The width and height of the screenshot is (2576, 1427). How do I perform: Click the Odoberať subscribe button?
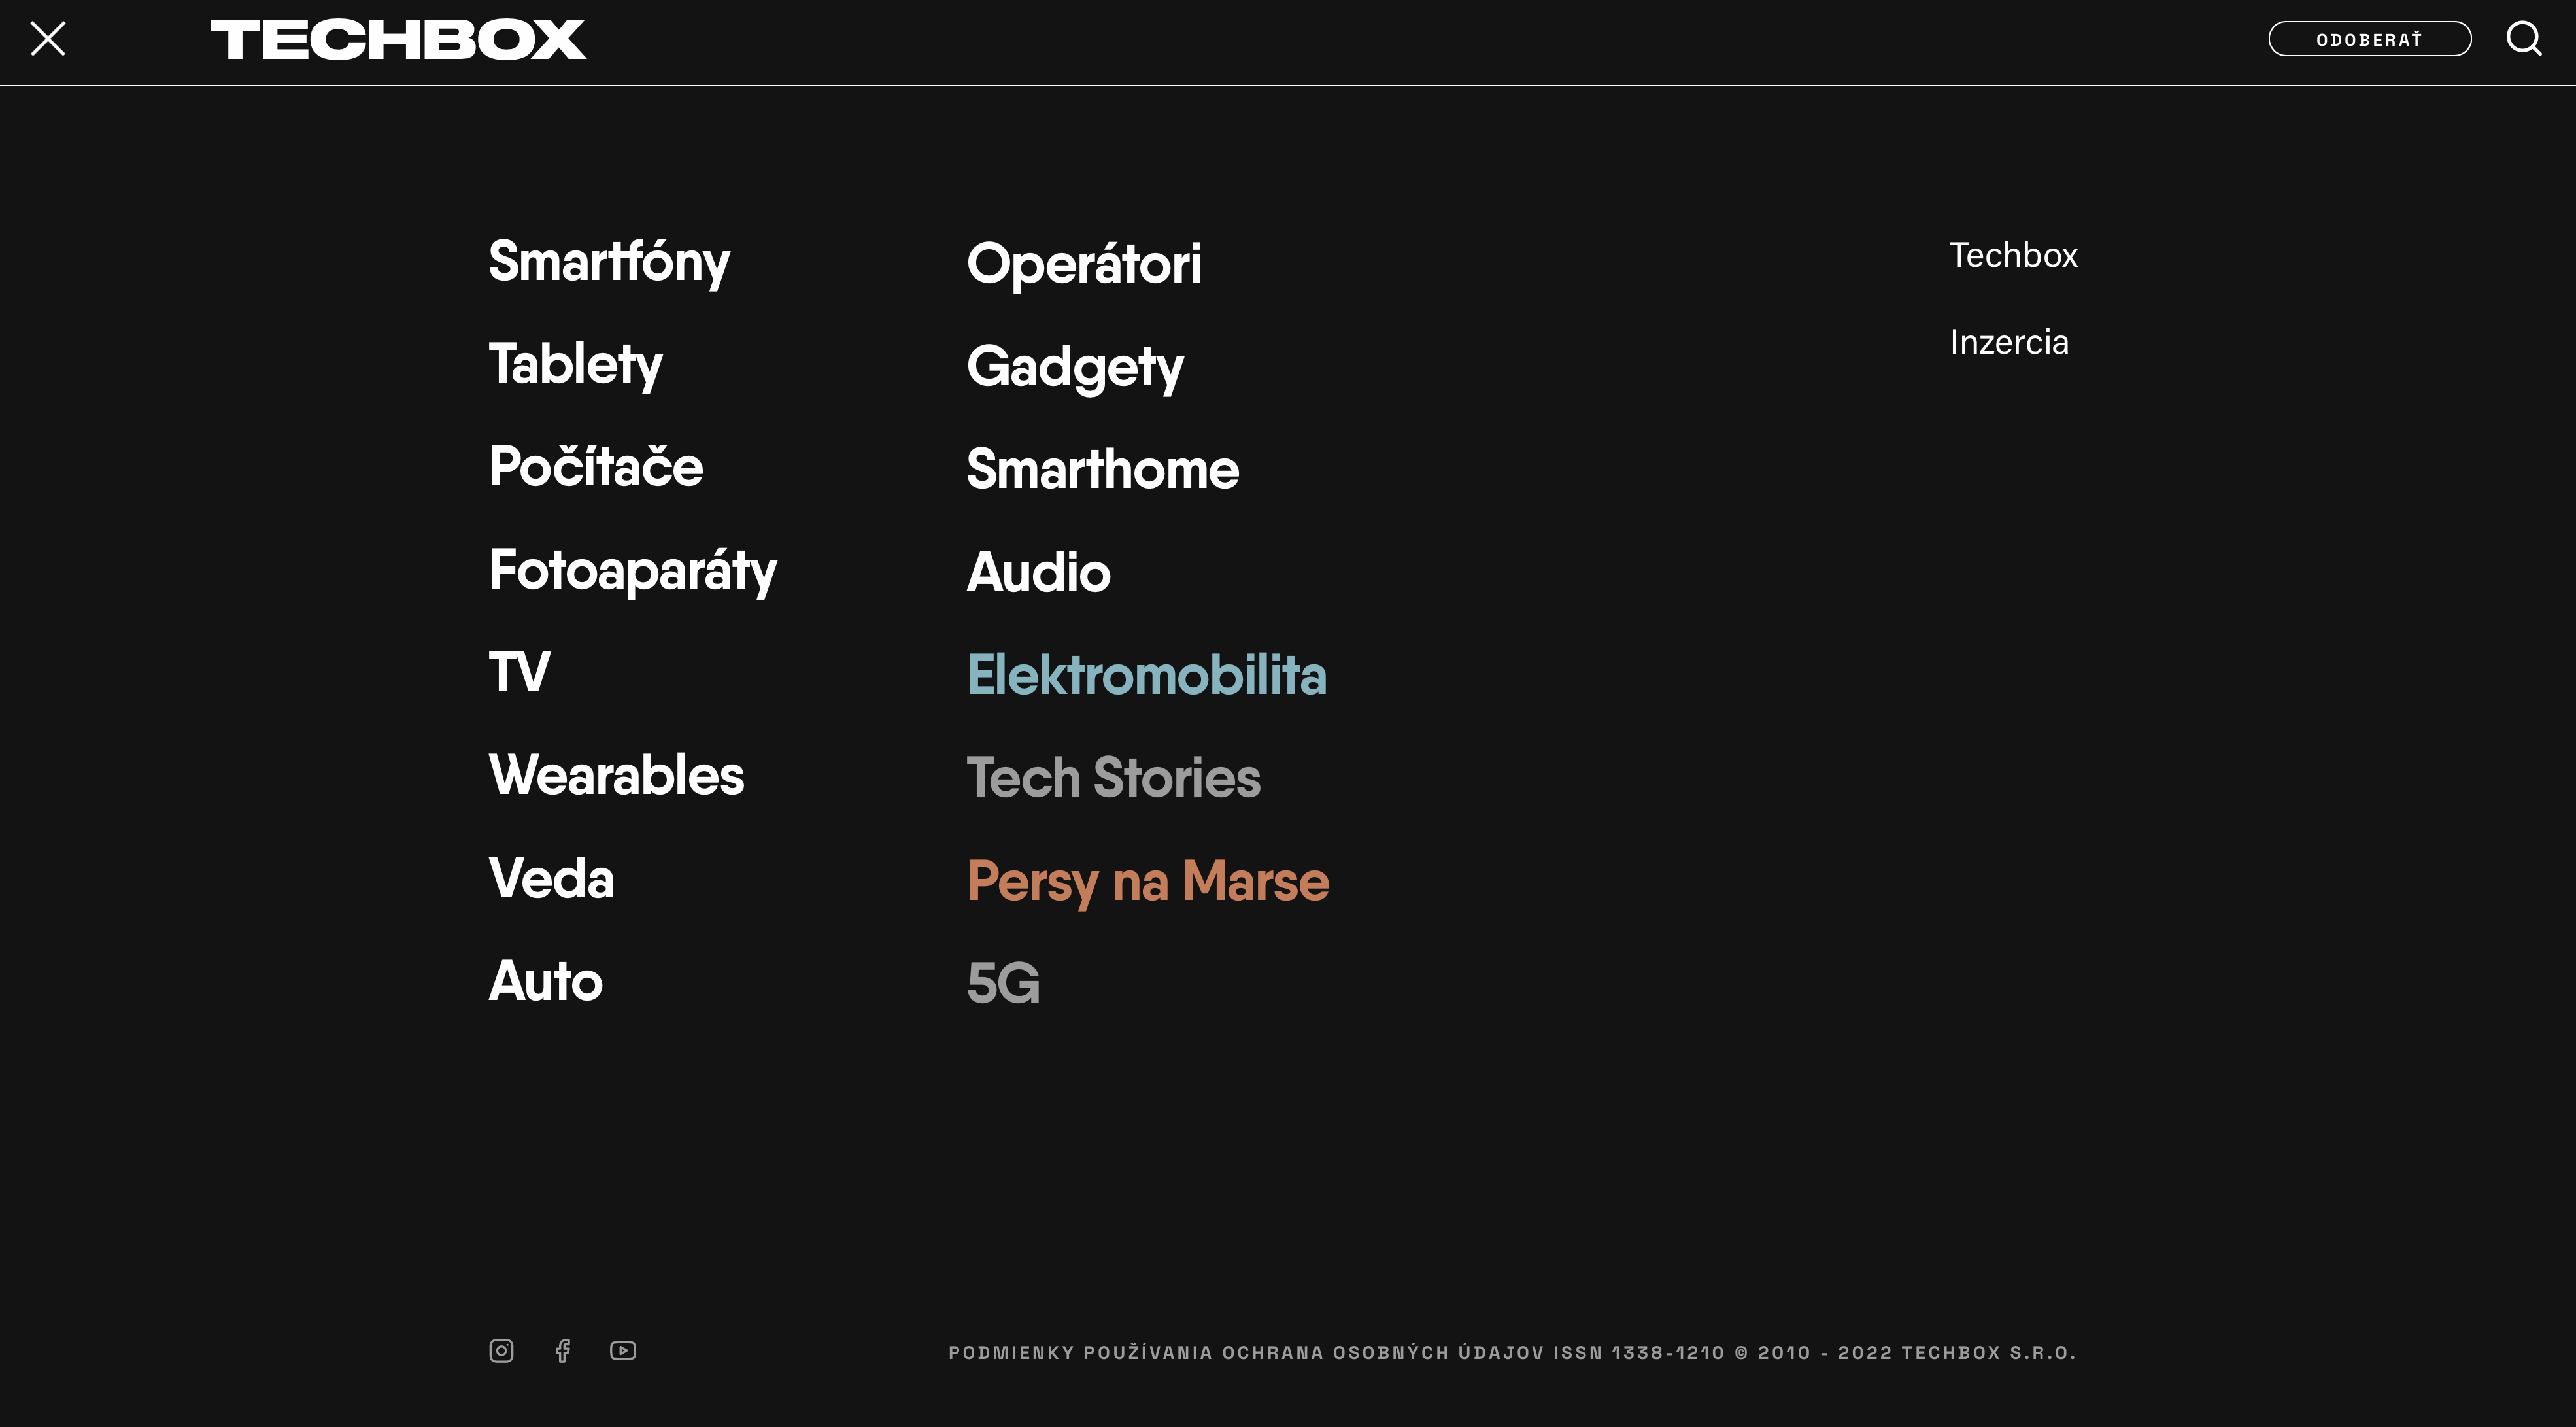coord(2369,39)
